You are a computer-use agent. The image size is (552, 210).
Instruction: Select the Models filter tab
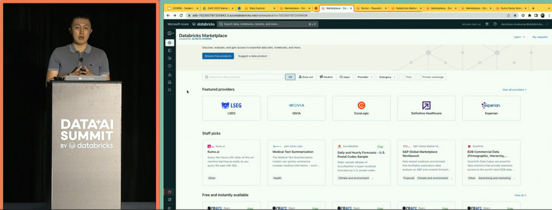[326, 77]
